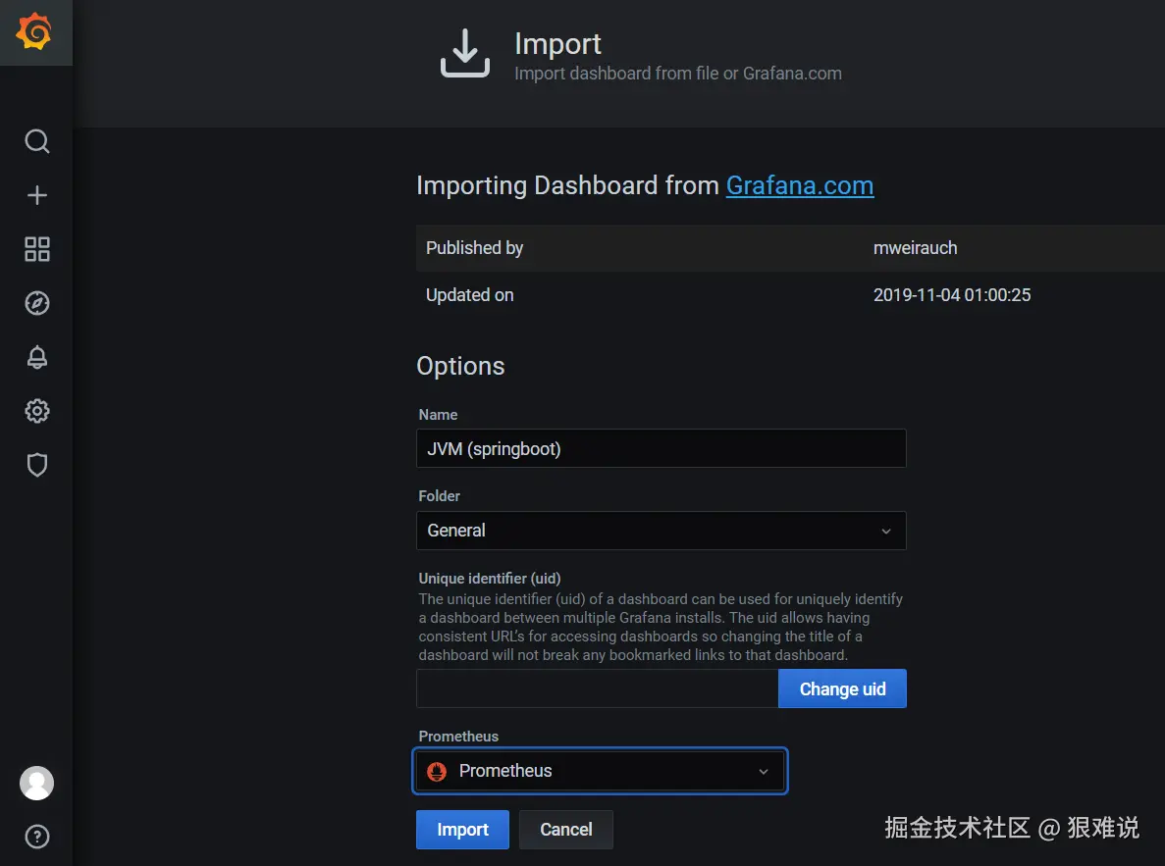Viewport: 1165px width, 866px height.
Task: Click the Prometheus dropdown chevron arrow
Action: coord(763,772)
